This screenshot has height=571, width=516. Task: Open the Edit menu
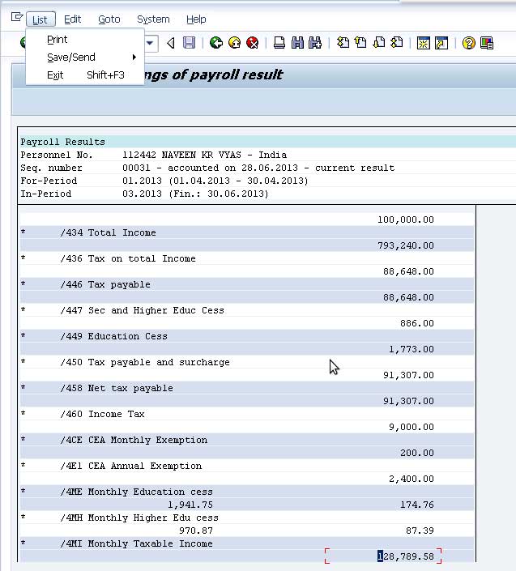tap(72, 19)
